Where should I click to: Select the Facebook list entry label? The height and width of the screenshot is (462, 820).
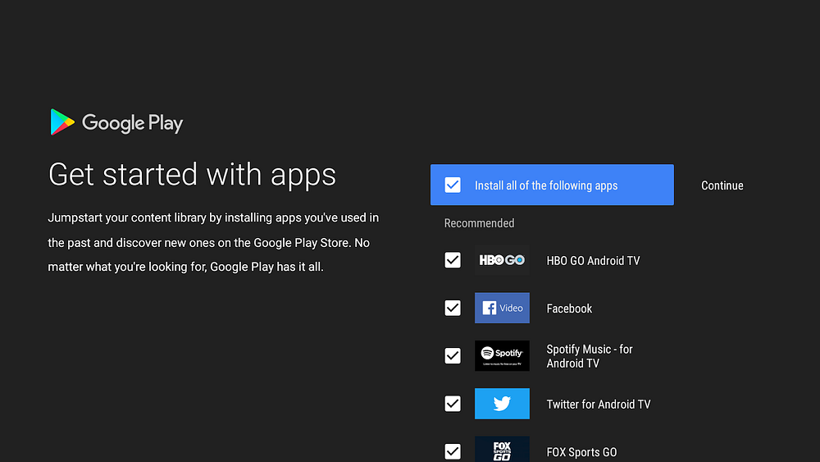[x=569, y=309]
